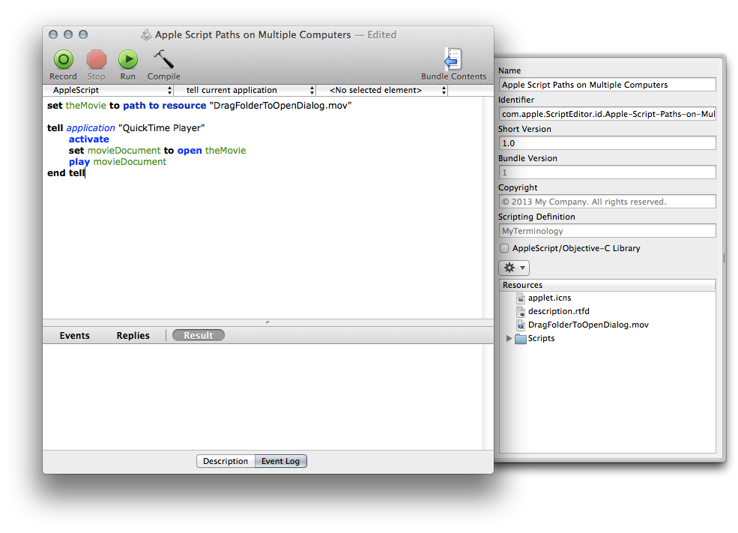Open the tell current application popup
The image size is (738, 533).
click(245, 91)
